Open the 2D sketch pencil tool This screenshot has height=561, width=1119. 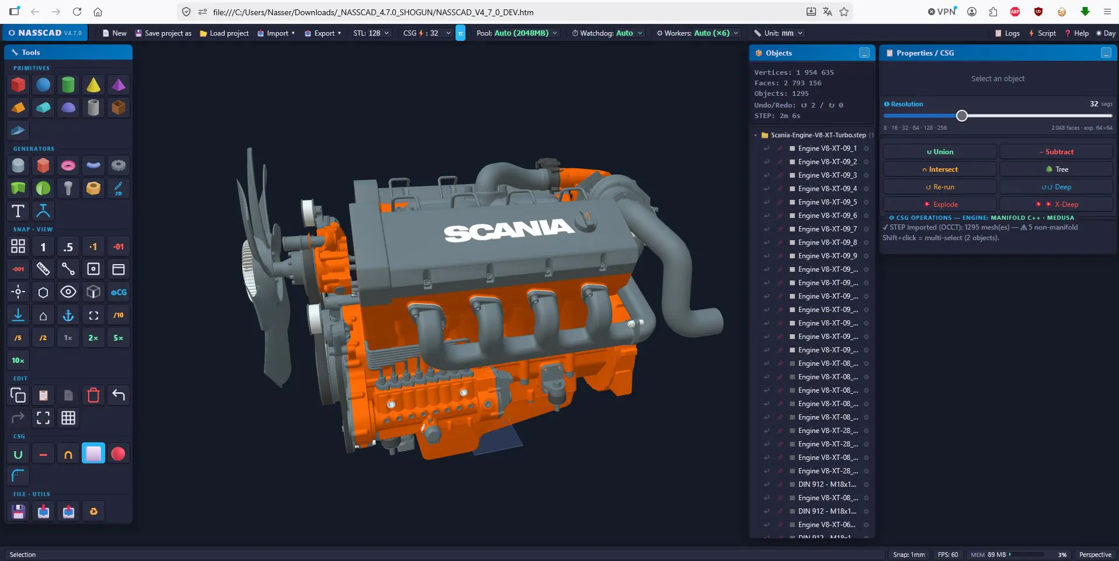tap(119, 188)
